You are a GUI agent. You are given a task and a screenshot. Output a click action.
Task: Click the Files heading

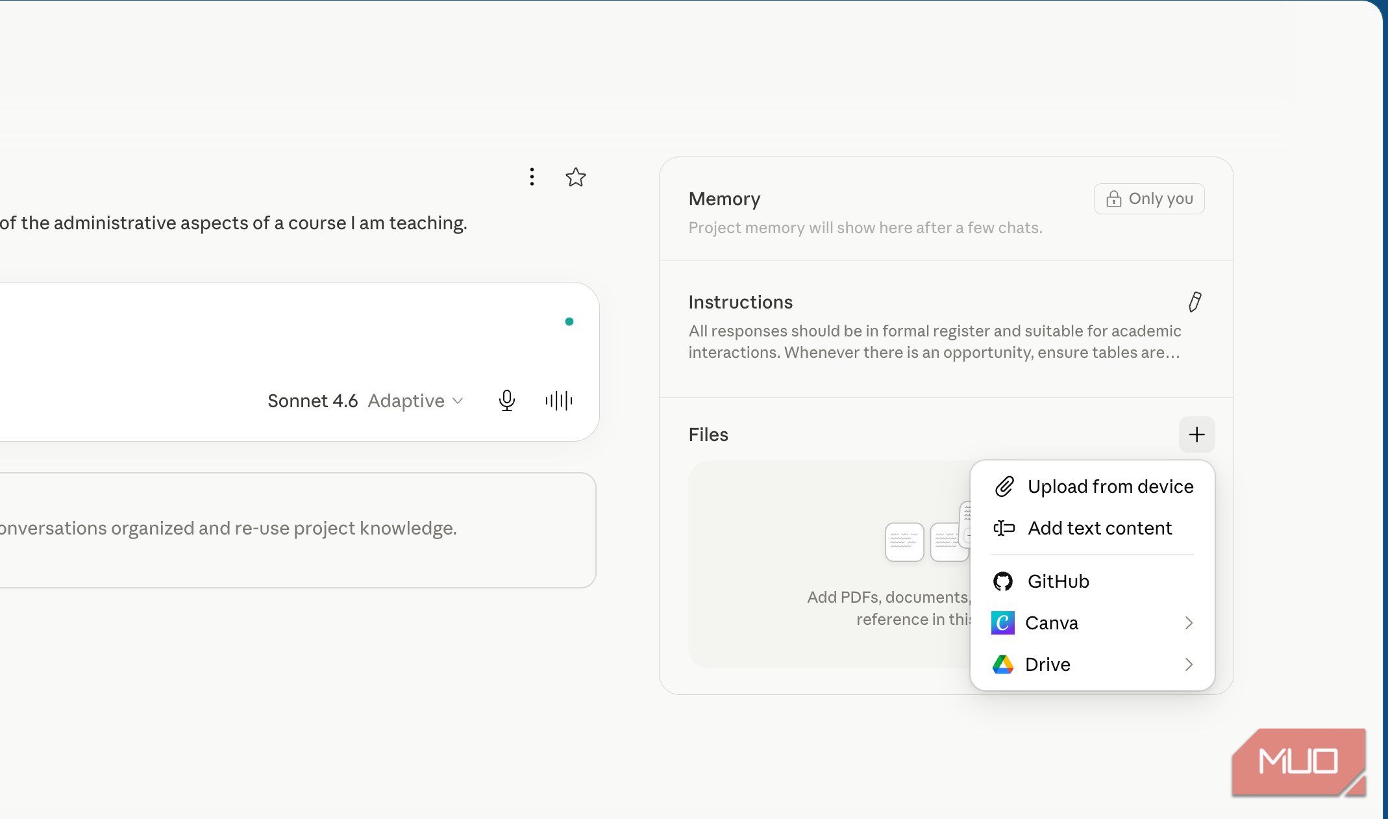pyautogui.click(x=708, y=435)
